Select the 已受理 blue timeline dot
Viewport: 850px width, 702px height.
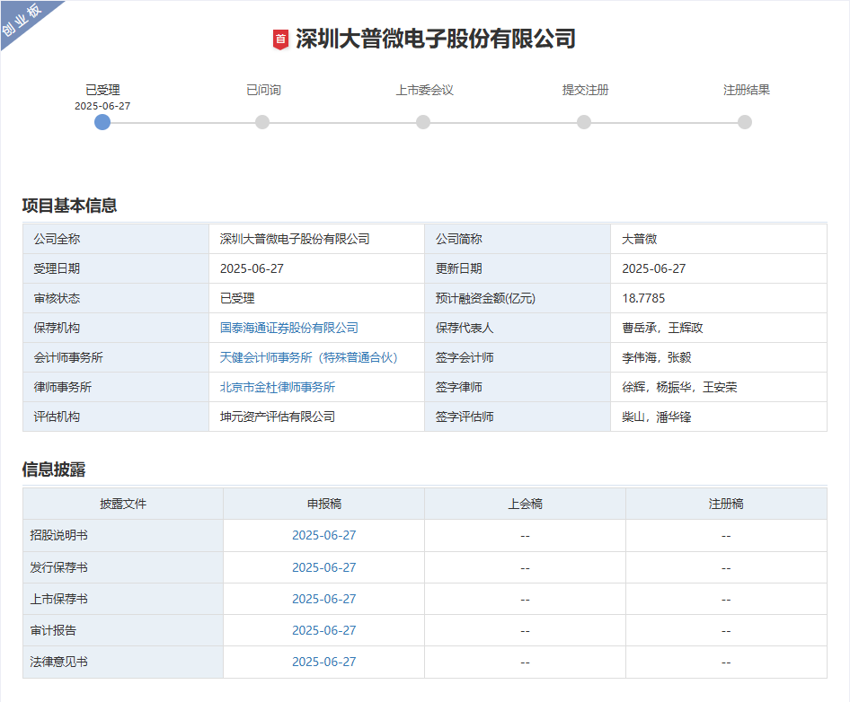click(x=102, y=122)
